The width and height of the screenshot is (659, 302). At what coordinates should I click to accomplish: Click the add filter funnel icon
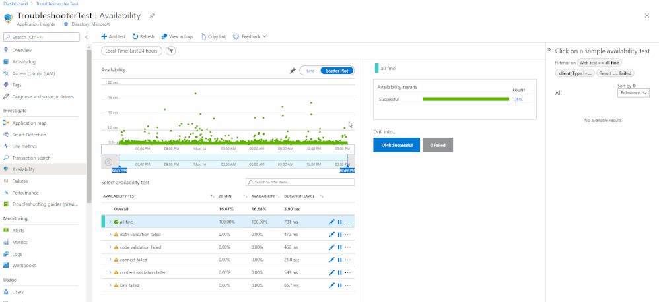(x=170, y=51)
